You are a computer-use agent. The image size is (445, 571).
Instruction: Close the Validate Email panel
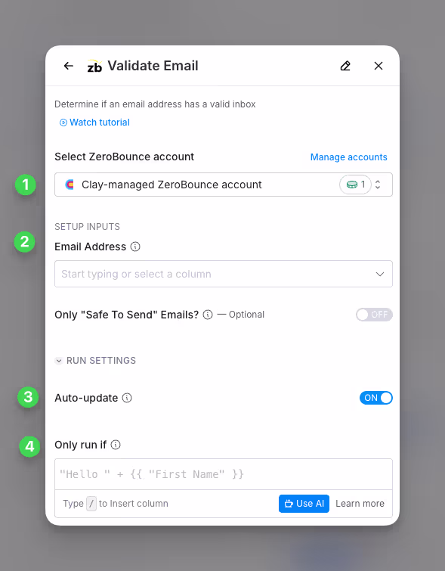click(379, 66)
